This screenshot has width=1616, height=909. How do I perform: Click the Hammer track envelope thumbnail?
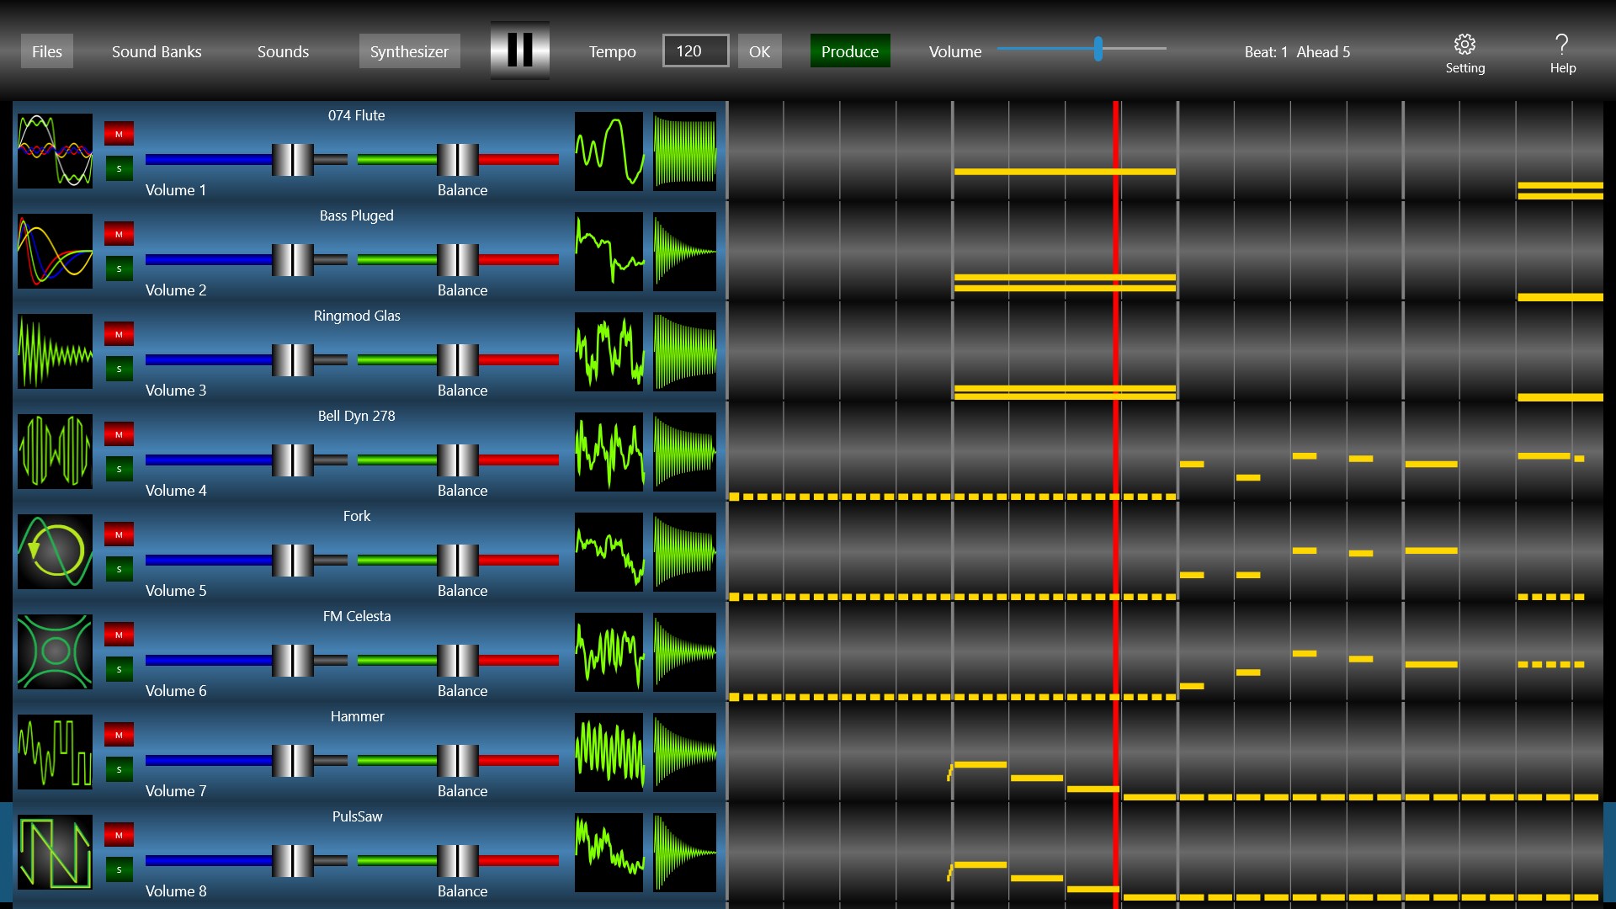[685, 752]
